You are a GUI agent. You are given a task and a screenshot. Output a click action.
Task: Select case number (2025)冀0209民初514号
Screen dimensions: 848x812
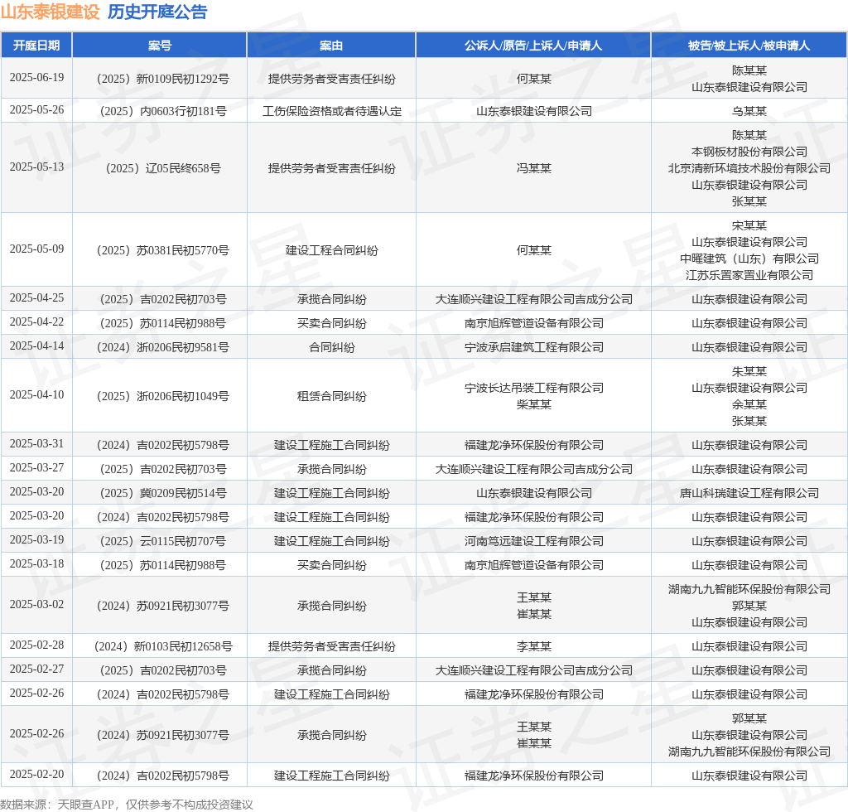click(163, 493)
